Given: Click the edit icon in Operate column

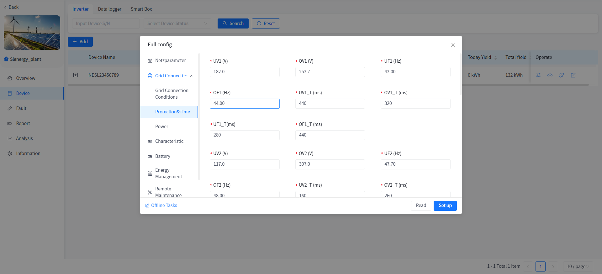Looking at the screenshot, I should pos(573,75).
